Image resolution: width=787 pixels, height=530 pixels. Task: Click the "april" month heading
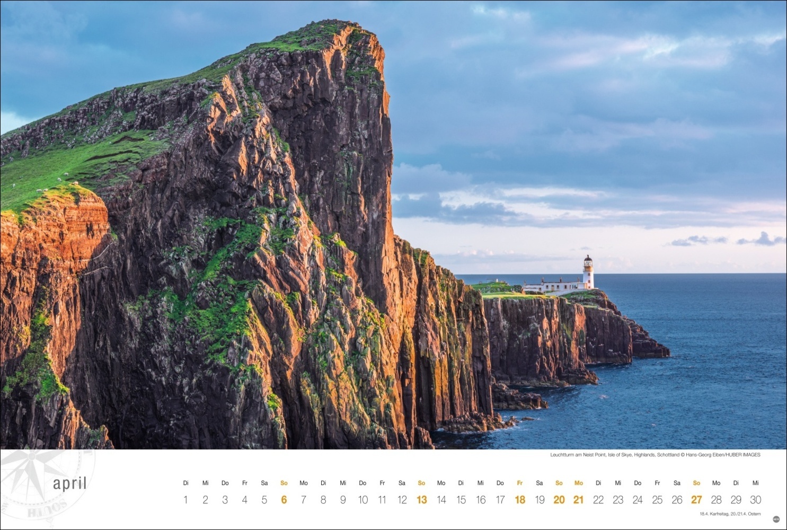[69, 484]
